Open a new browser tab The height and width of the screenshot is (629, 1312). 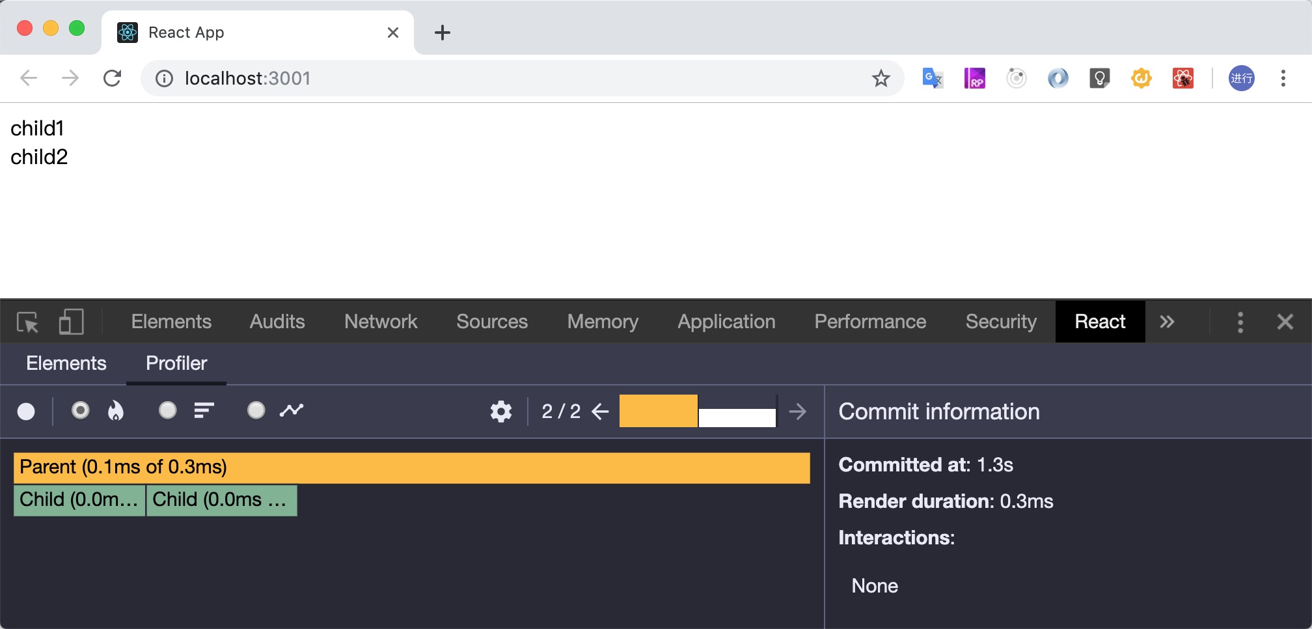[443, 33]
